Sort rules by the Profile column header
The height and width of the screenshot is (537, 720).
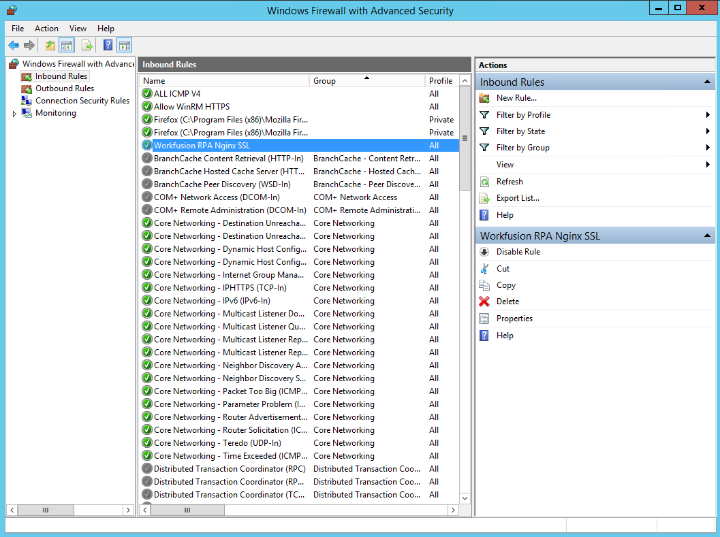click(x=441, y=81)
